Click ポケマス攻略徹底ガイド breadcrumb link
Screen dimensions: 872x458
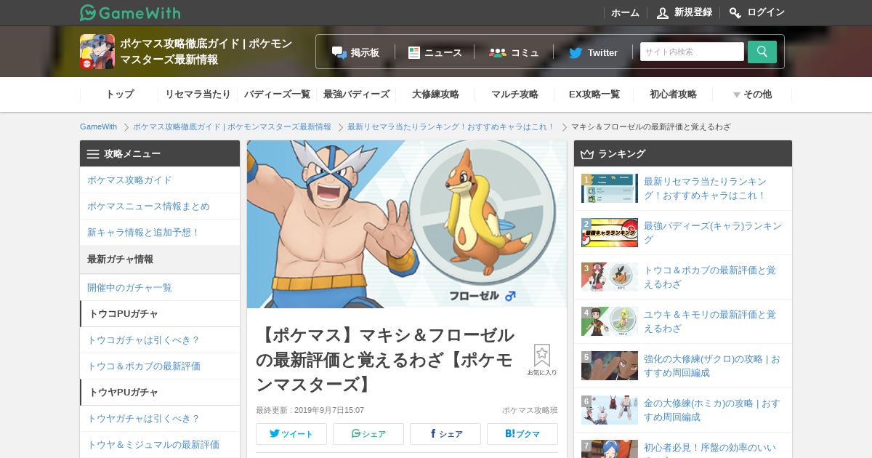click(231, 126)
